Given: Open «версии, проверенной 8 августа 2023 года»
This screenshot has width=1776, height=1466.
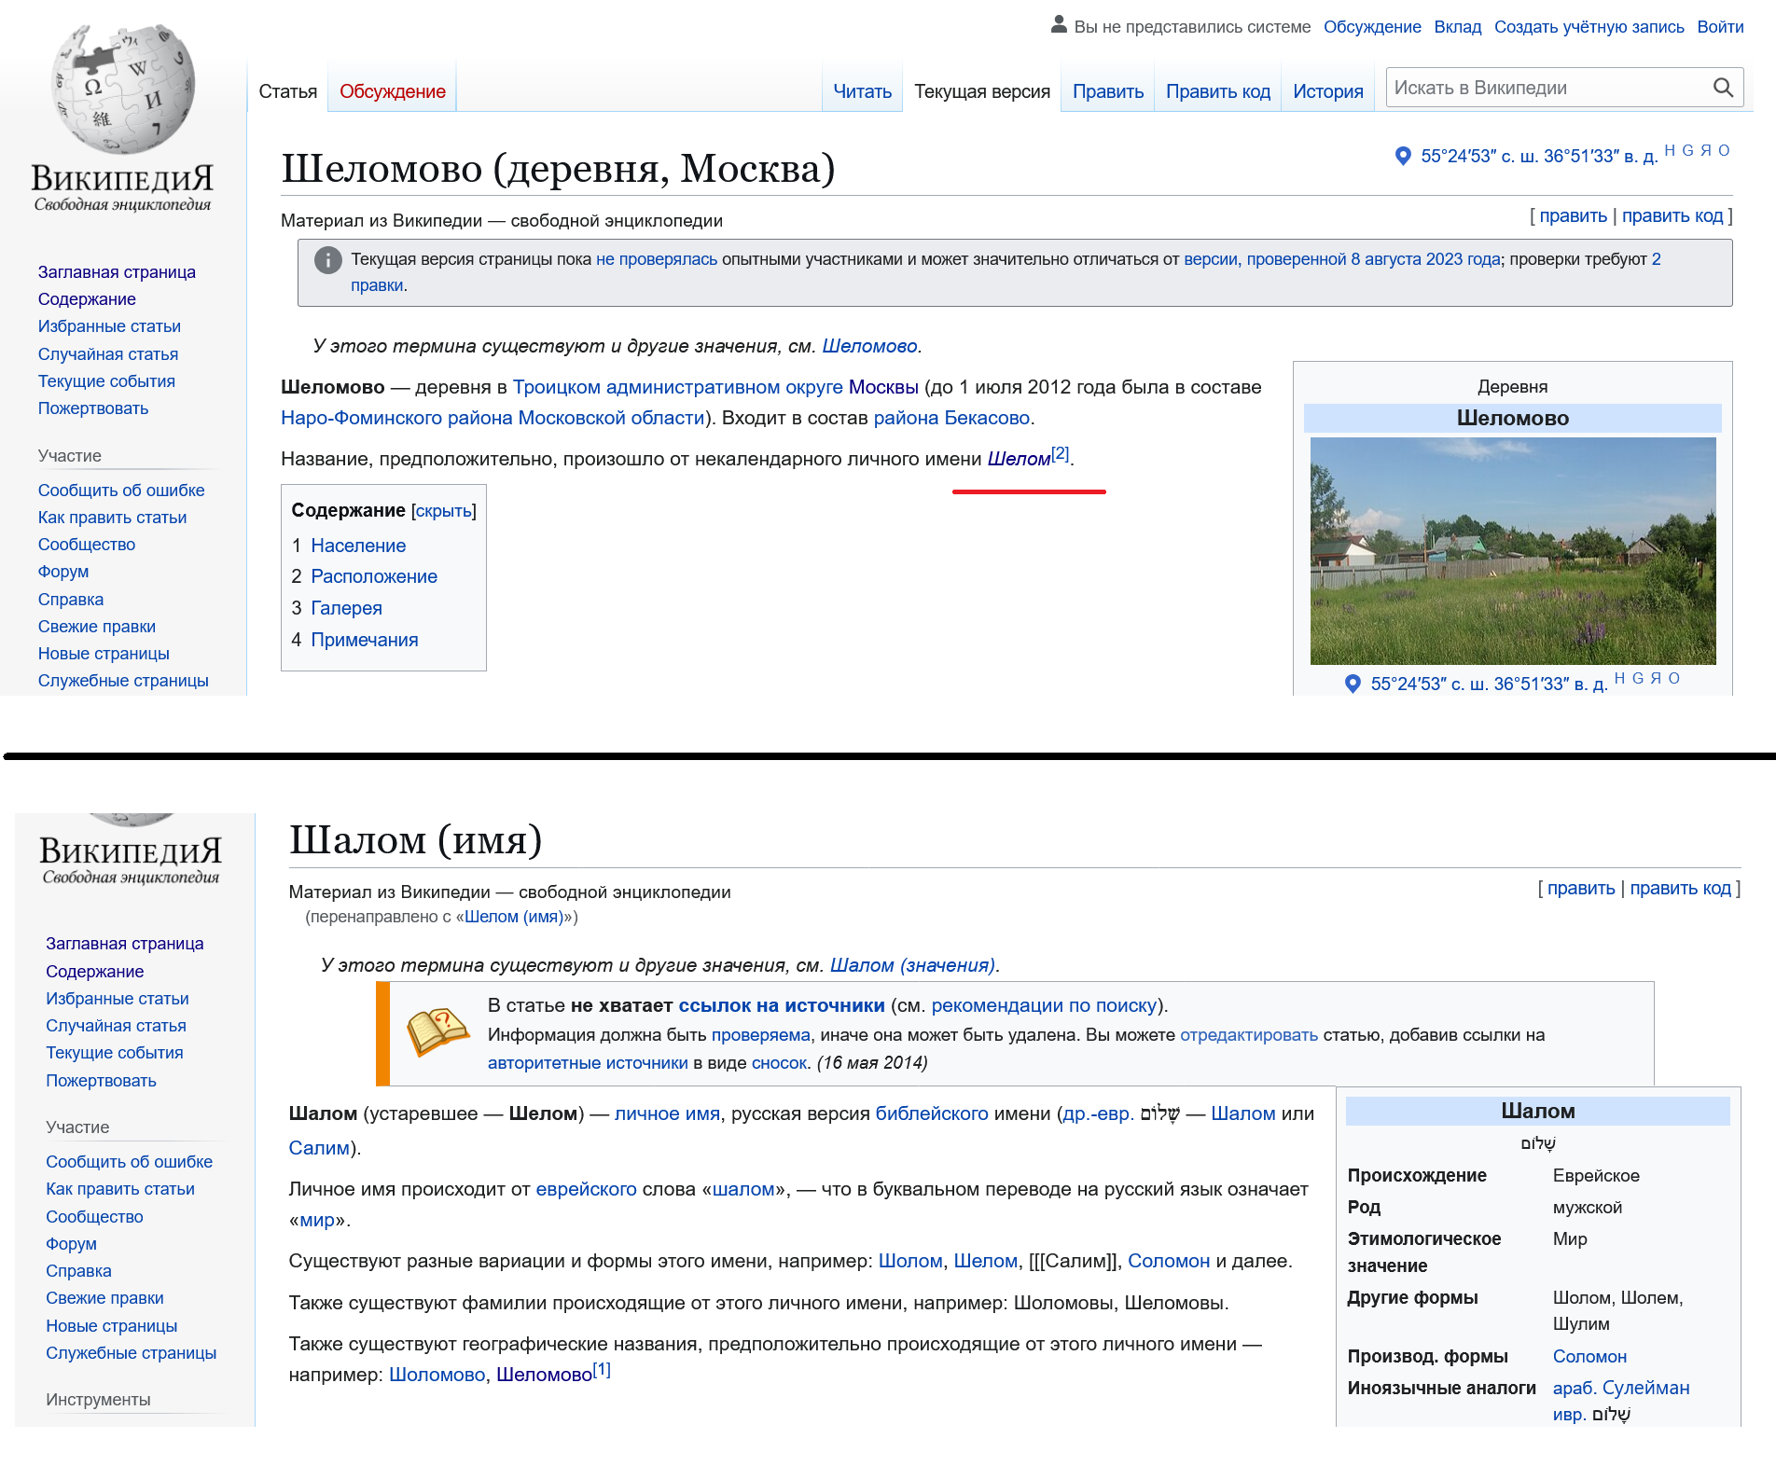Looking at the screenshot, I should point(1342,259).
